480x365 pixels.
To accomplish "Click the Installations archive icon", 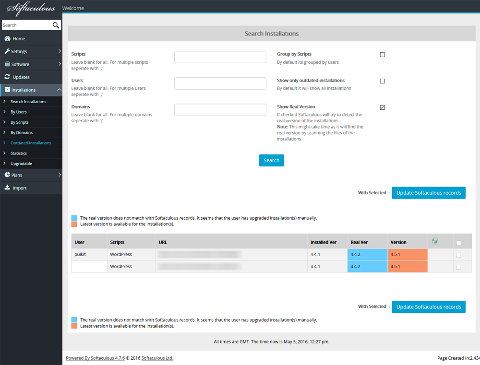I will coord(7,90).
